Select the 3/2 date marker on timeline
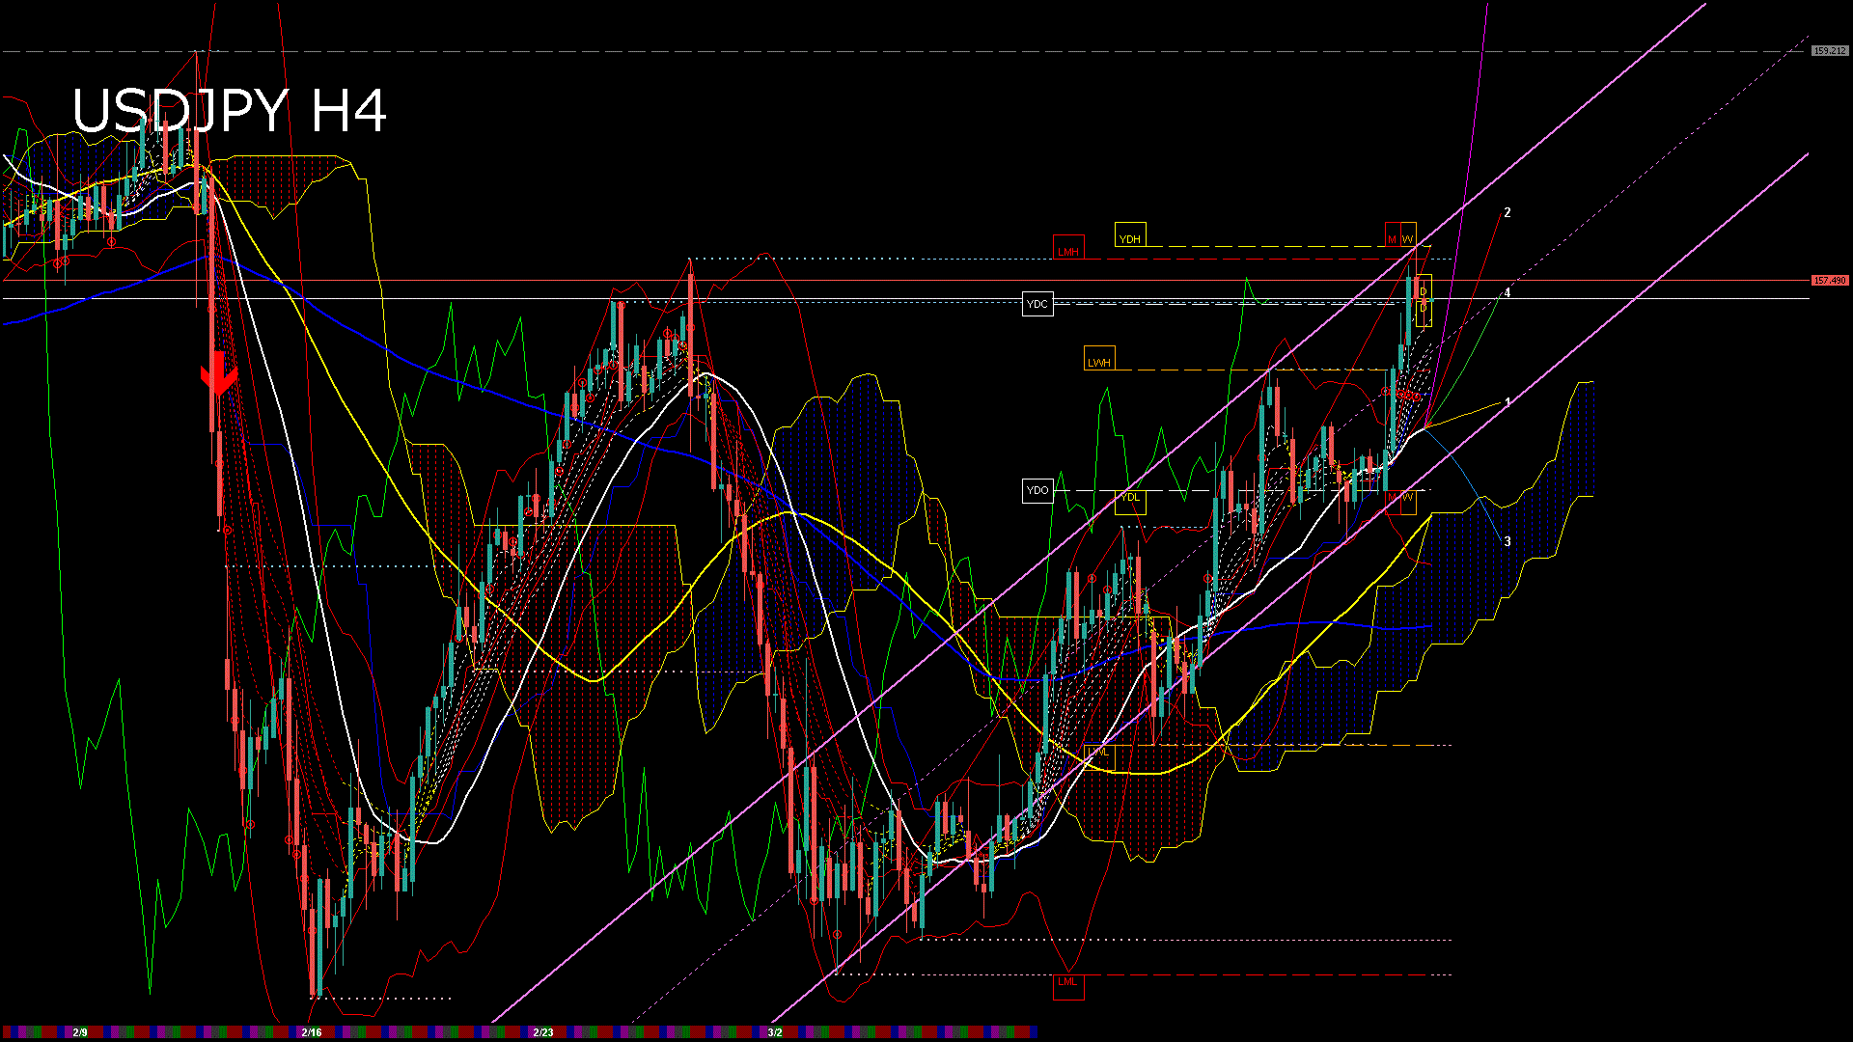1853x1042 pixels. (775, 1032)
